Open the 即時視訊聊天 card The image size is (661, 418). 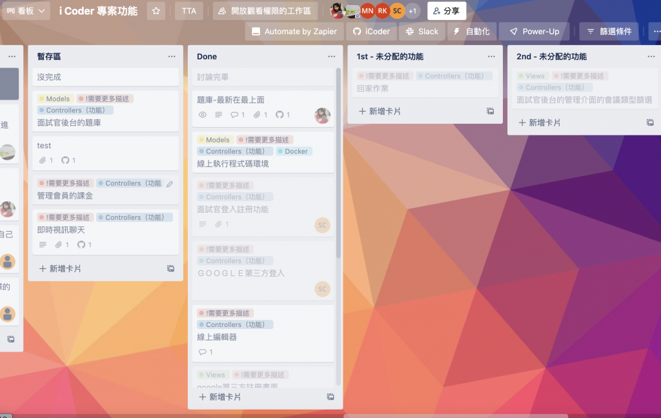pos(105,232)
